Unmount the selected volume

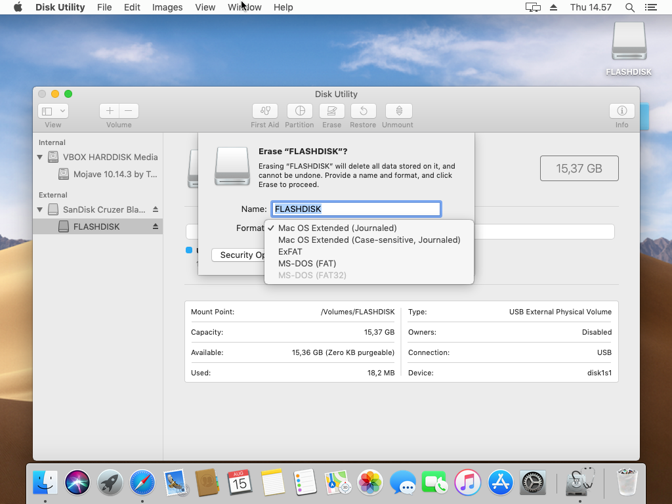pos(397,111)
